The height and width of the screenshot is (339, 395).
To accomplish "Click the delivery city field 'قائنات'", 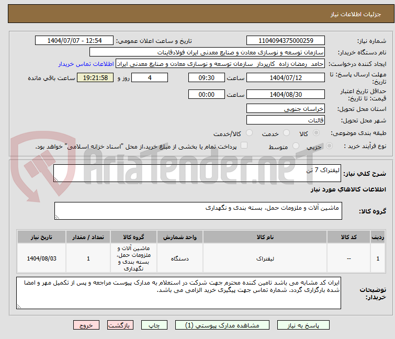I will [x=286, y=120].
